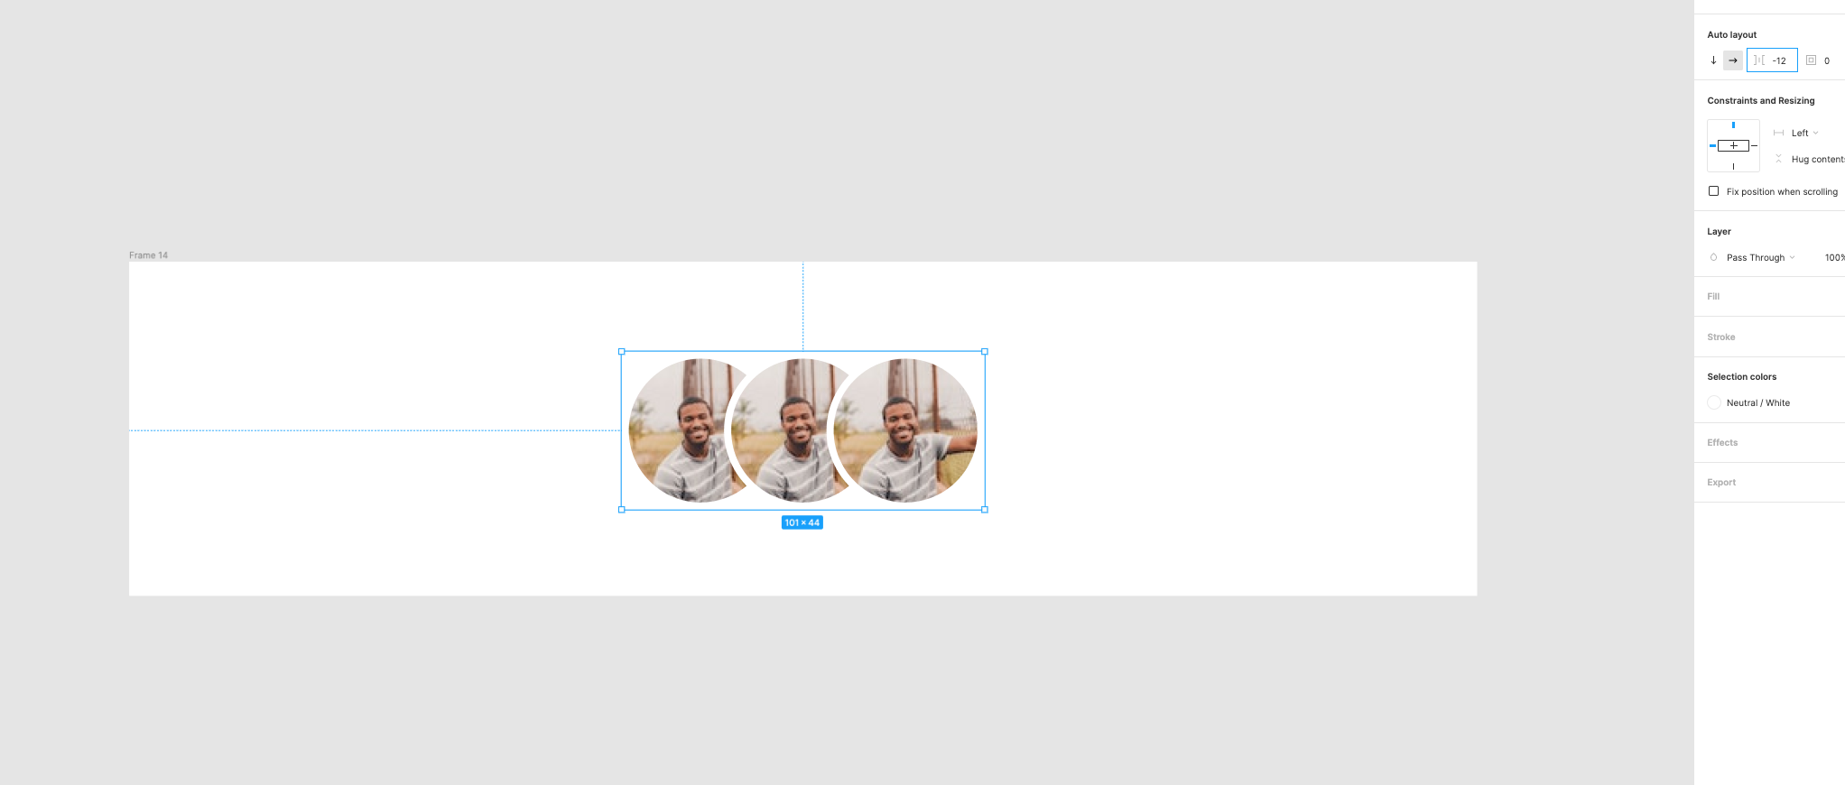Open the Export section
Viewport: 1845px width, 785px height.
point(1721,482)
